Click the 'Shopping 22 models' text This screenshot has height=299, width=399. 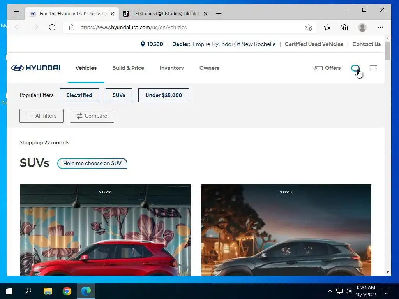44,142
